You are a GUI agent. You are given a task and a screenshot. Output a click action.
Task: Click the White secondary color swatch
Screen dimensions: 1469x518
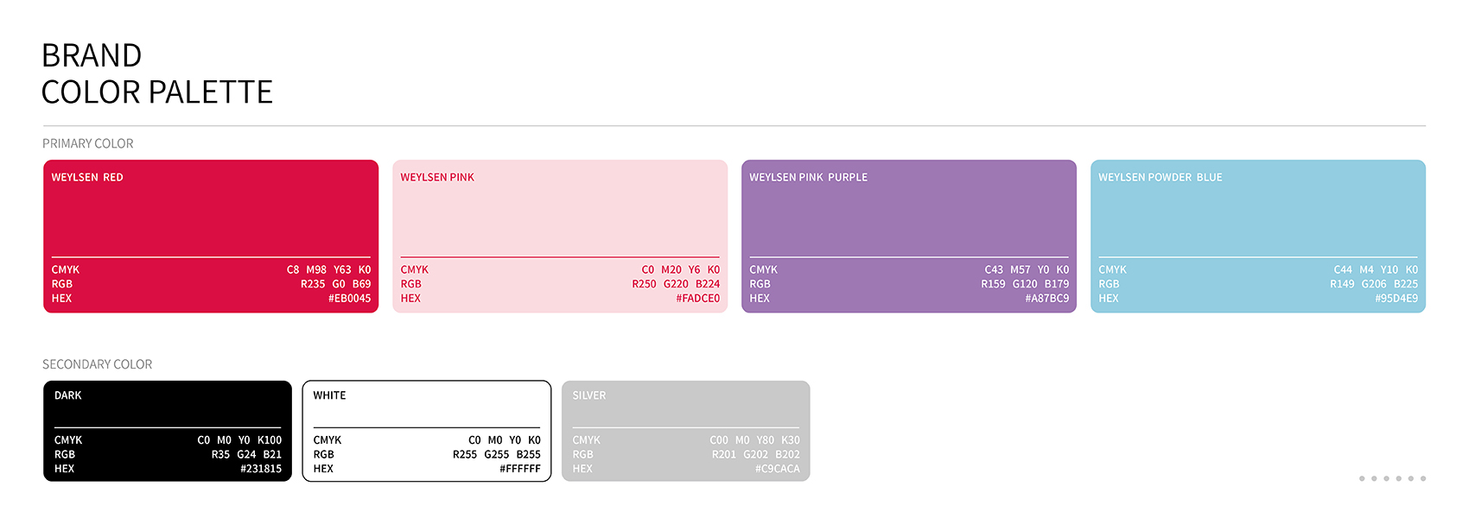(427, 410)
